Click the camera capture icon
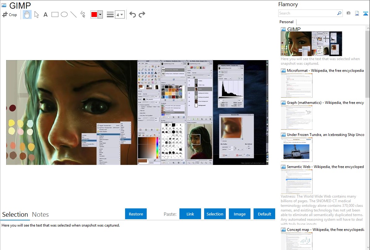The height and width of the screenshot is (250, 370). click(x=348, y=13)
